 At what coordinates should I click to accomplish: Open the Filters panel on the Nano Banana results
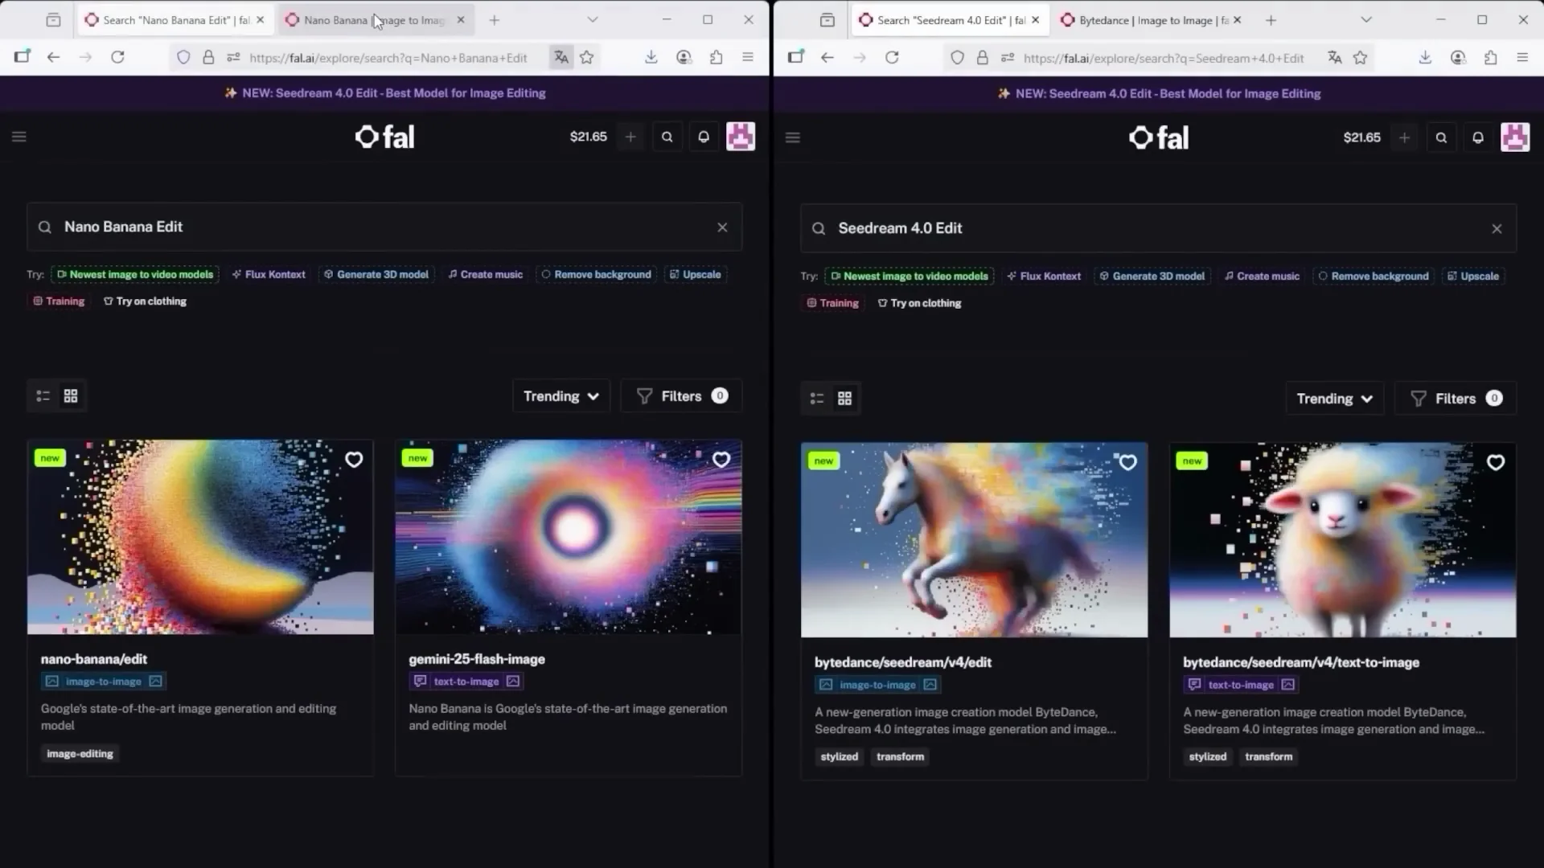680,395
